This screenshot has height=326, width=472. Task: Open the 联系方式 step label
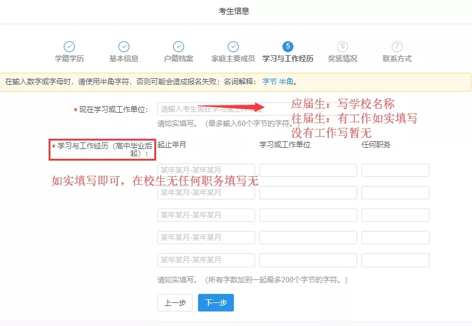pos(397,59)
